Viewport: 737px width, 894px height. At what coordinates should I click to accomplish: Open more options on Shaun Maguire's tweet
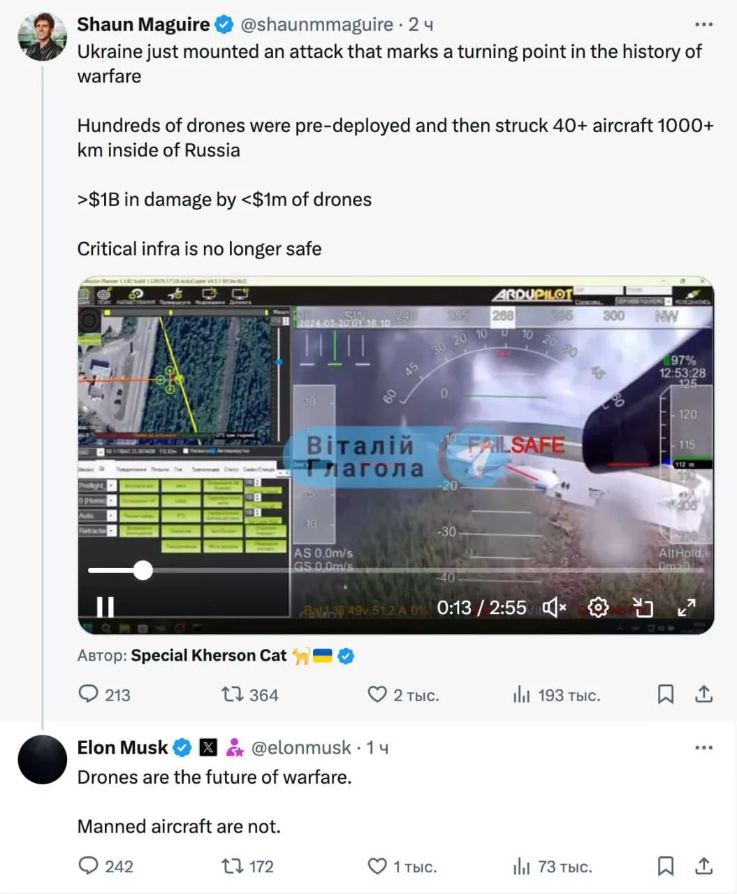pos(703,24)
